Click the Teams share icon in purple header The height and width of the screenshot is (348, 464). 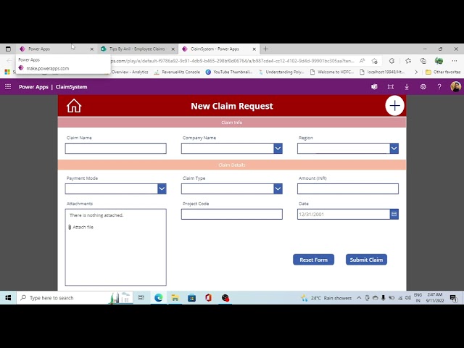pos(374,87)
